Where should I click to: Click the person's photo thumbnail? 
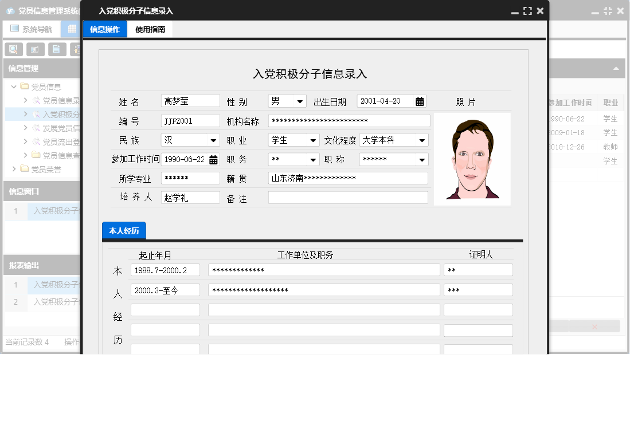click(x=472, y=159)
